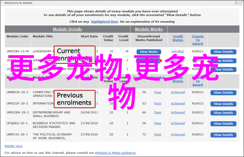Click the mark 60 for UMSCBW-20-2
The image size is (244, 157).
[x=144, y=112]
